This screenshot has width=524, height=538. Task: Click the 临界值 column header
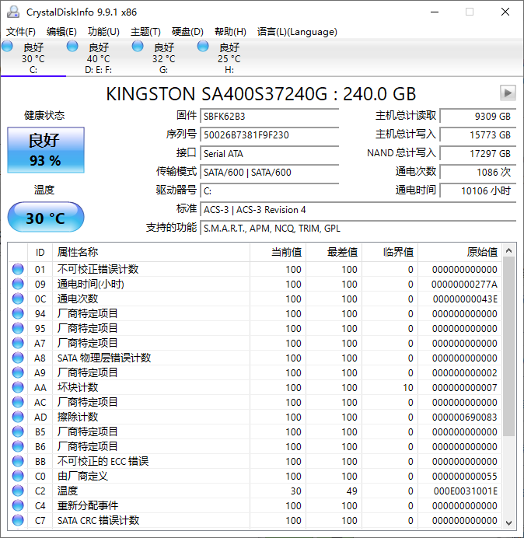[x=390, y=252]
